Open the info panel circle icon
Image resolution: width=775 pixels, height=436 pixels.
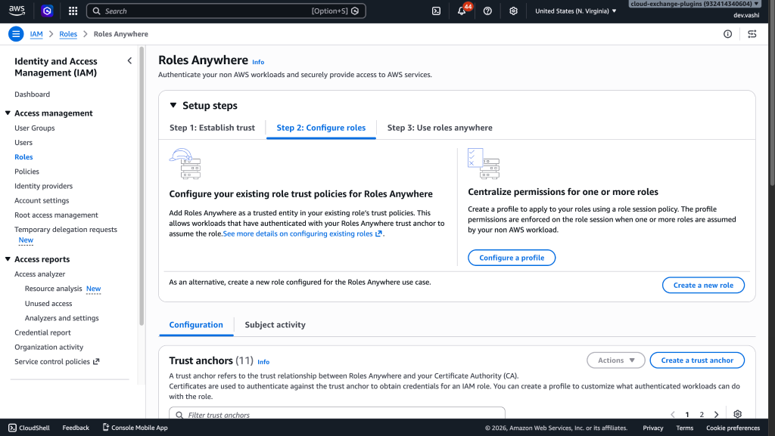[727, 34]
